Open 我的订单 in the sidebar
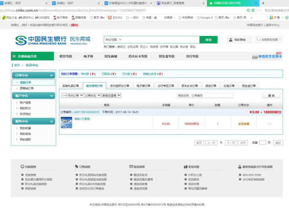Screen dimensions: 289x216 pyautogui.click(x=25, y=83)
